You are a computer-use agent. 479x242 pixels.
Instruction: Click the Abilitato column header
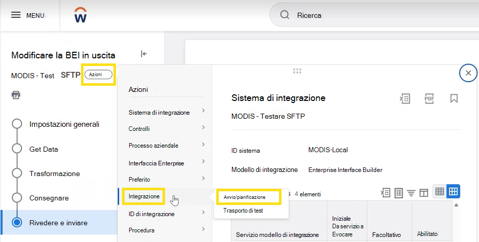point(427,234)
